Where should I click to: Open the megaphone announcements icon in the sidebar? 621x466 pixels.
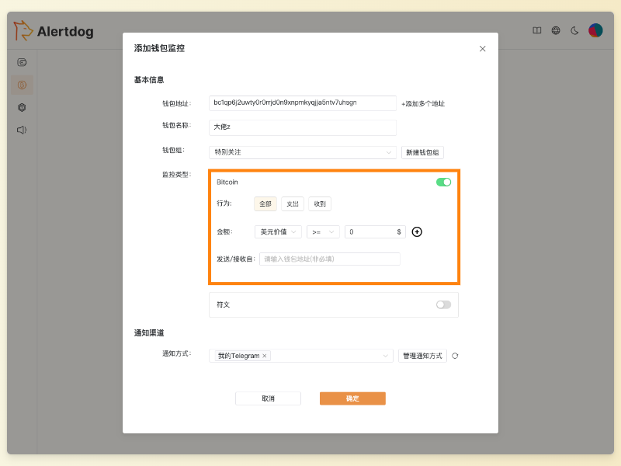pyautogui.click(x=22, y=130)
